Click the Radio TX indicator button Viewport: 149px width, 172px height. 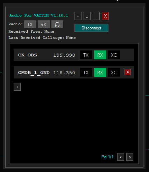(x=30, y=24)
